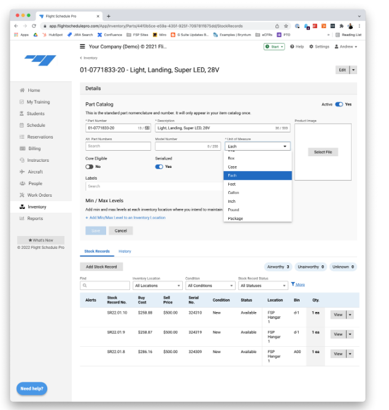Click the Flight Schedule Pro logo

[40, 61]
